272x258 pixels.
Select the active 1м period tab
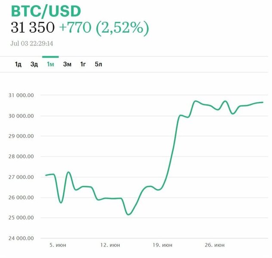(50, 64)
